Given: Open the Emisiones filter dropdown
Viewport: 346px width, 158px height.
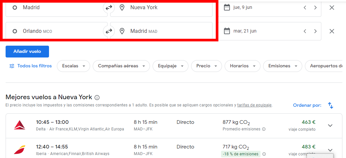Looking at the screenshot, I should click(x=283, y=66).
